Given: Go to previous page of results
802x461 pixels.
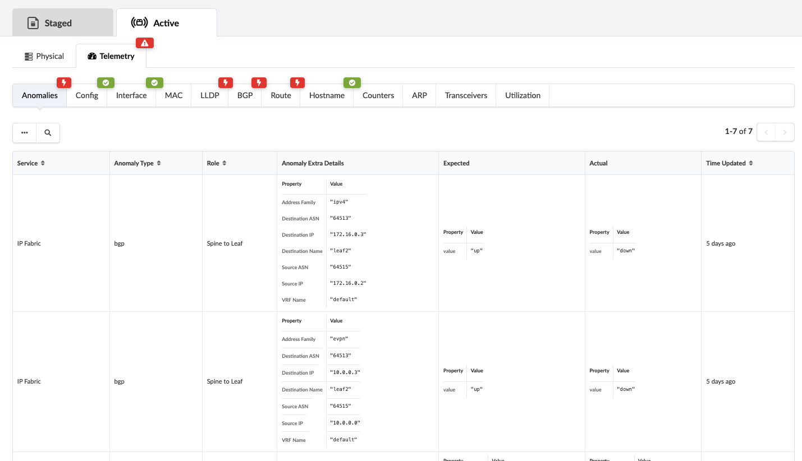Looking at the screenshot, I should [x=766, y=132].
